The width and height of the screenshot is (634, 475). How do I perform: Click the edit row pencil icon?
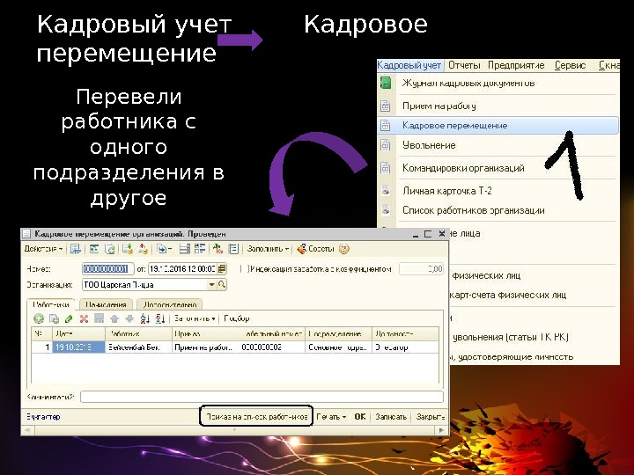pos(69,318)
